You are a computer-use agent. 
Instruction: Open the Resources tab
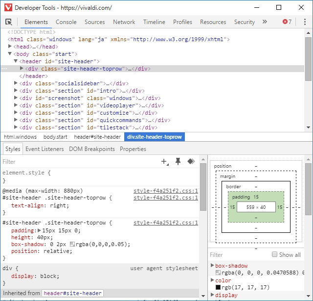pyautogui.click(x=213, y=22)
